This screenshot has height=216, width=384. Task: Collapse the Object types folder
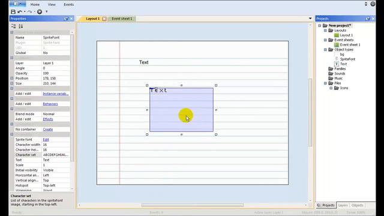(325, 49)
